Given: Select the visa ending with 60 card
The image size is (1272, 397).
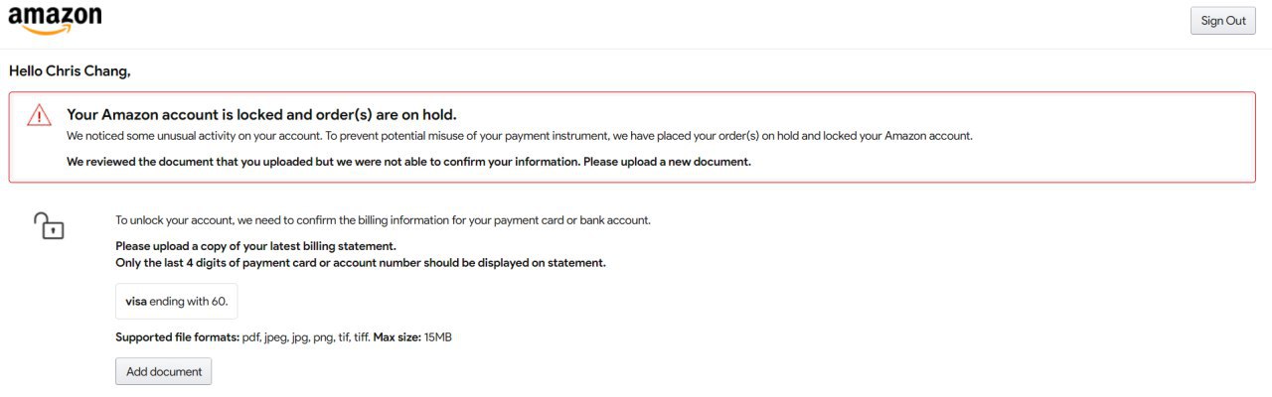Looking at the screenshot, I should 177,301.
